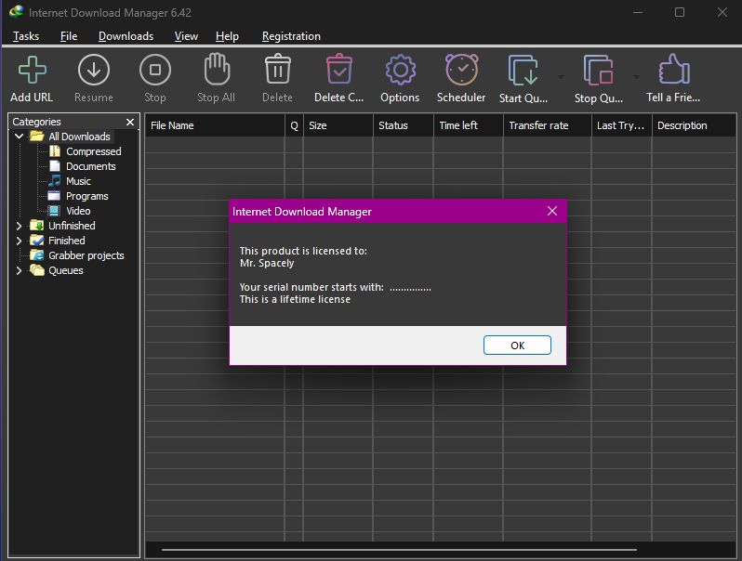Select the All Downloads folder

coord(80,137)
